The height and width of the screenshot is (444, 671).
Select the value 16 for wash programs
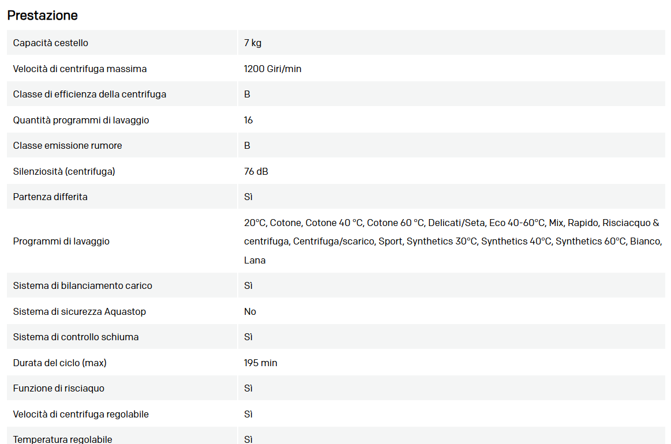(x=249, y=121)
